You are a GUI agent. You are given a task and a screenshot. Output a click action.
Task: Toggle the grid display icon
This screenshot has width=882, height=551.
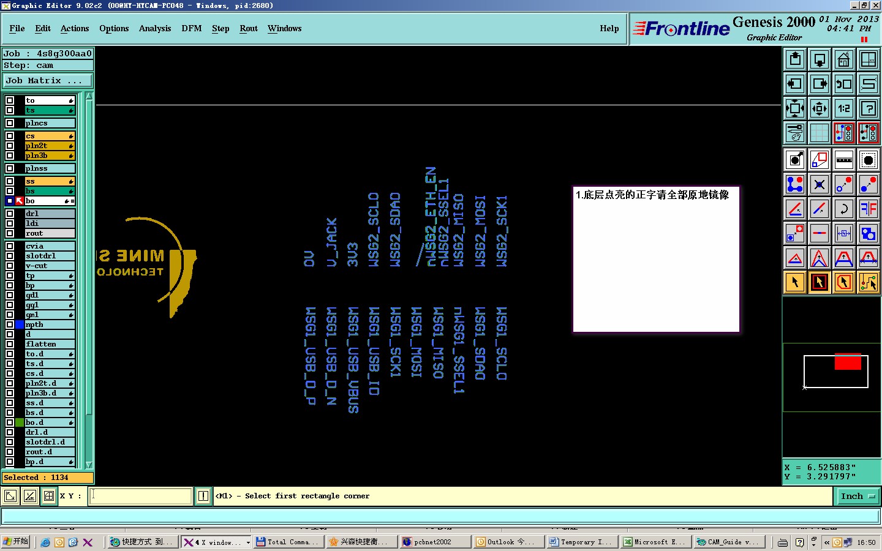[x=820, y=133]
